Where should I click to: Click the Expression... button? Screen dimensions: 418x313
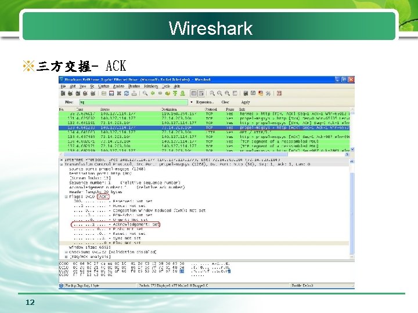205,102
